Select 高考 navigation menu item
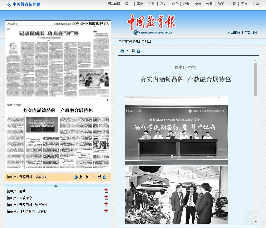Viewport: 266px width, 228px height. pyautogui.click(x=186, y=4)
